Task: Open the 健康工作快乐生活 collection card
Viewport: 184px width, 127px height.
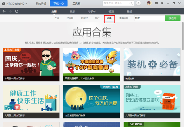Action: pyautogui.click(x=31, y=102)
